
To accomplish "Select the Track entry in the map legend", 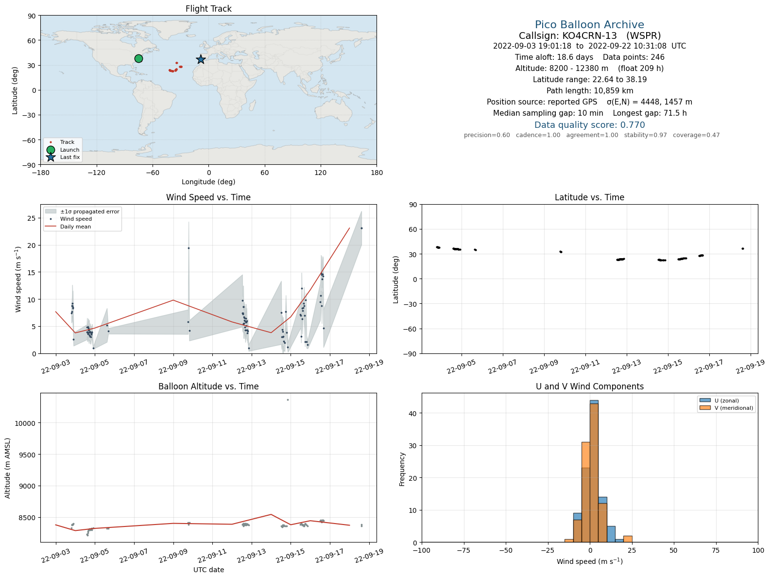I will 63,142.
